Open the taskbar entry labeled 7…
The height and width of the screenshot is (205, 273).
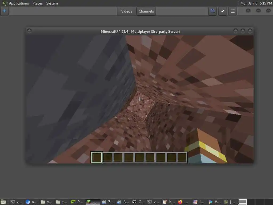tap(108, 202)
